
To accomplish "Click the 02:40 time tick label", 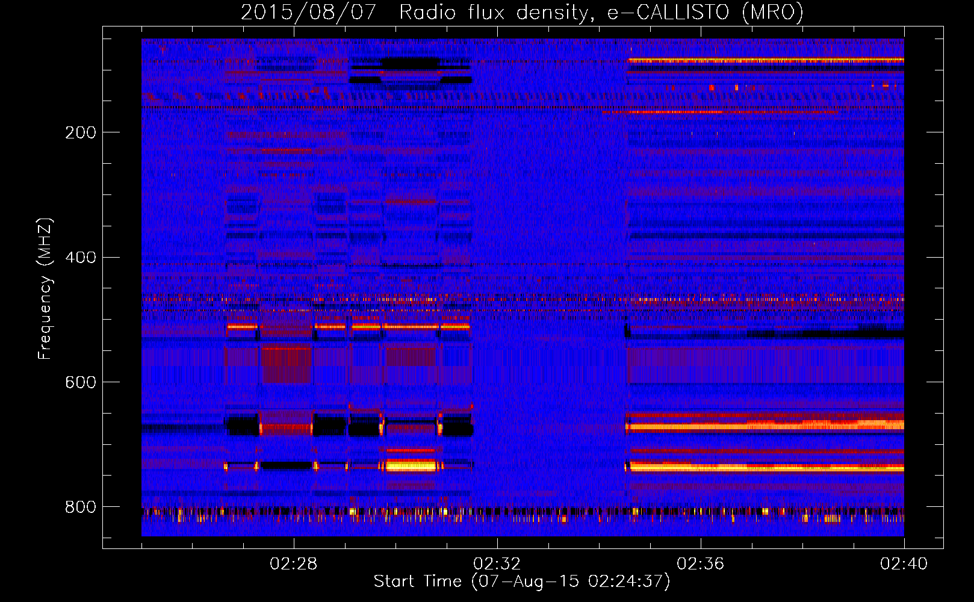I will pos(904,564).
